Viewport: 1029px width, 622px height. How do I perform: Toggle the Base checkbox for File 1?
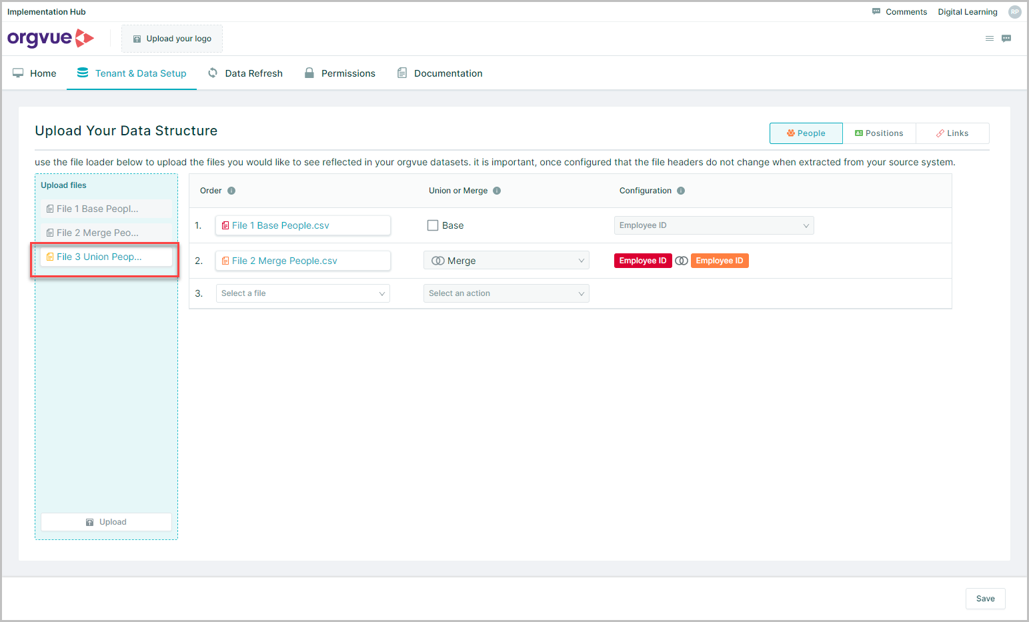pyautogui.click(x=433, y=225)
